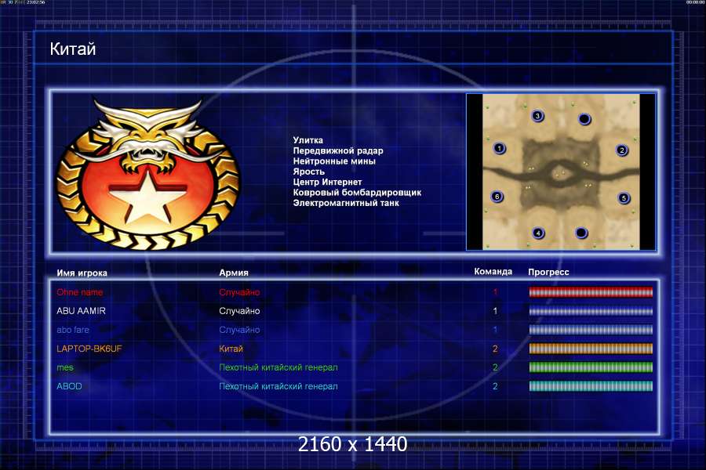The width and height of the screenshot is (706, 470).
Task: Click the orange progress bar for LAPTOP-BK6UF
Action: [x=591, y=349]
